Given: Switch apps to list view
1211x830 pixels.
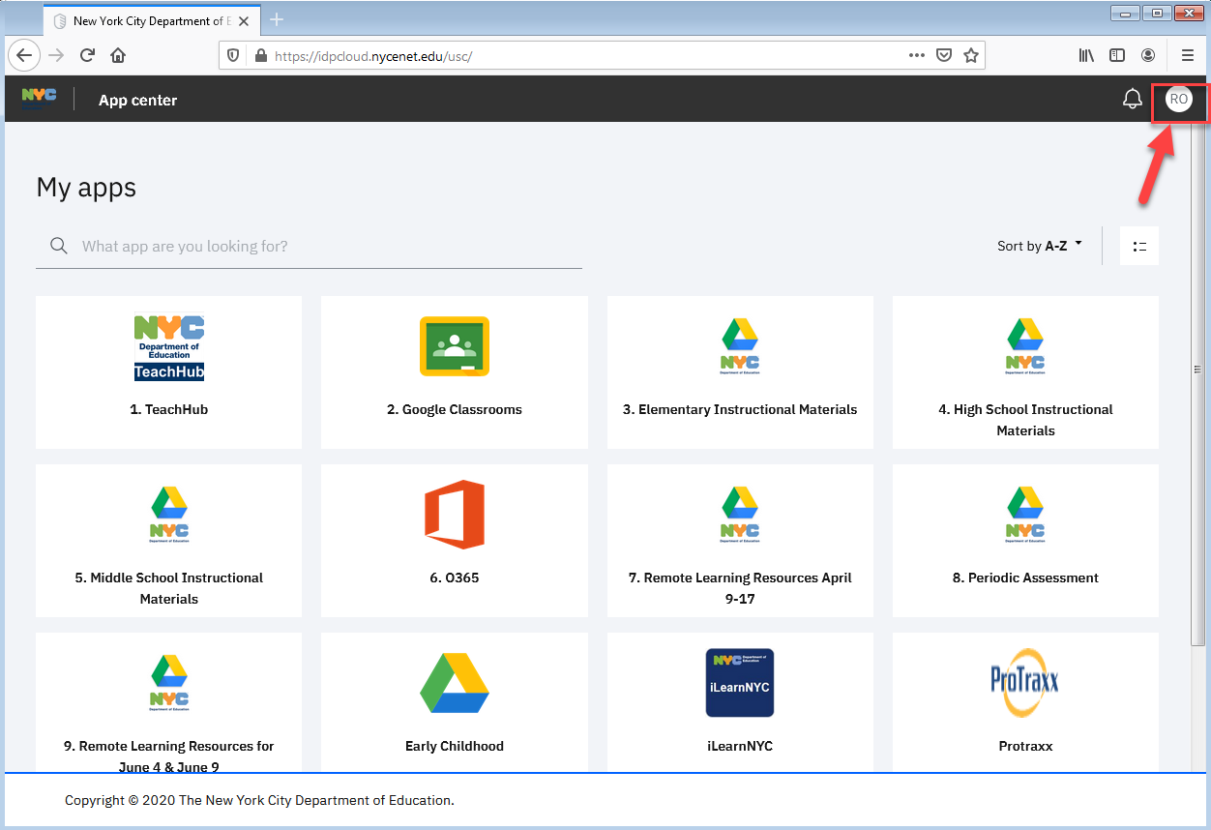Looking at the screenshot, I should [1139, 247].
